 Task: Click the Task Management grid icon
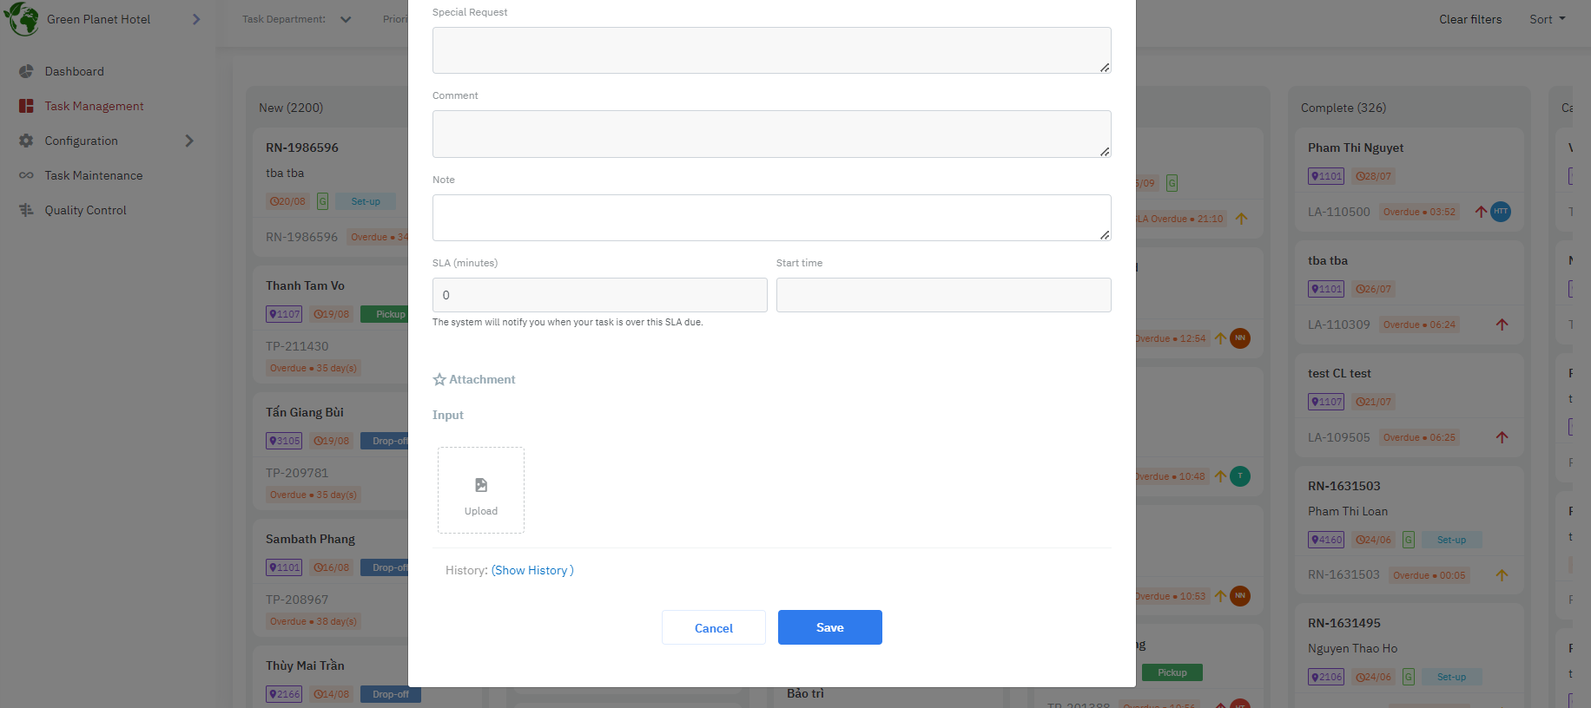26,106
